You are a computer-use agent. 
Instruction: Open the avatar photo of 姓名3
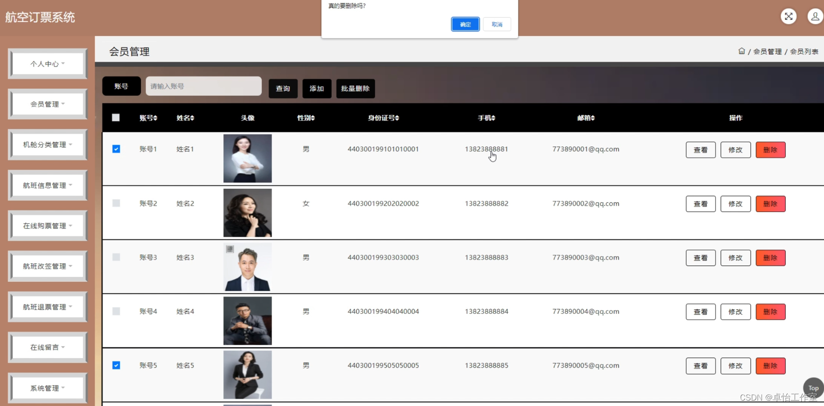click(x=248, y=267)
